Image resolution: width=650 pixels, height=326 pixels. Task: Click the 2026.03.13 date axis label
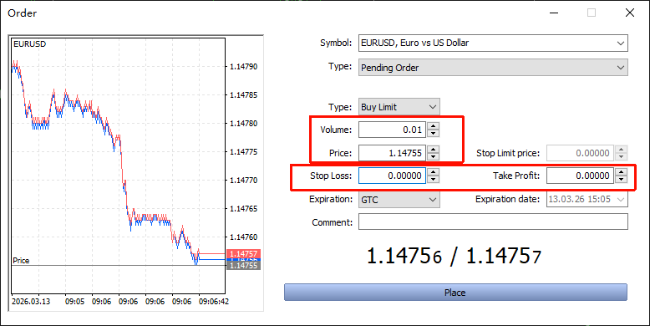31,302
